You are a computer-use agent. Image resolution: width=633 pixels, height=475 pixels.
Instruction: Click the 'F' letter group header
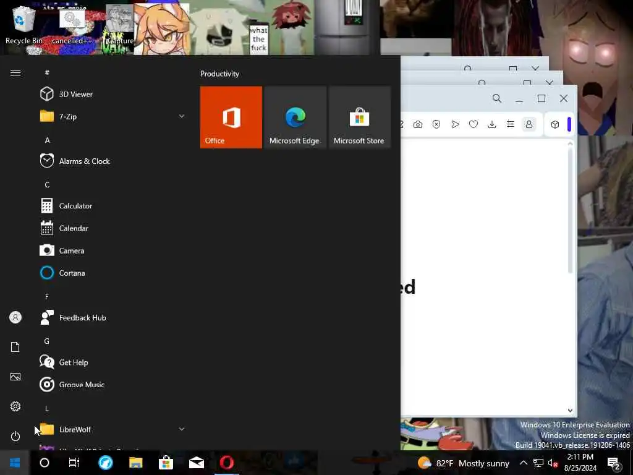click(47, 297)
